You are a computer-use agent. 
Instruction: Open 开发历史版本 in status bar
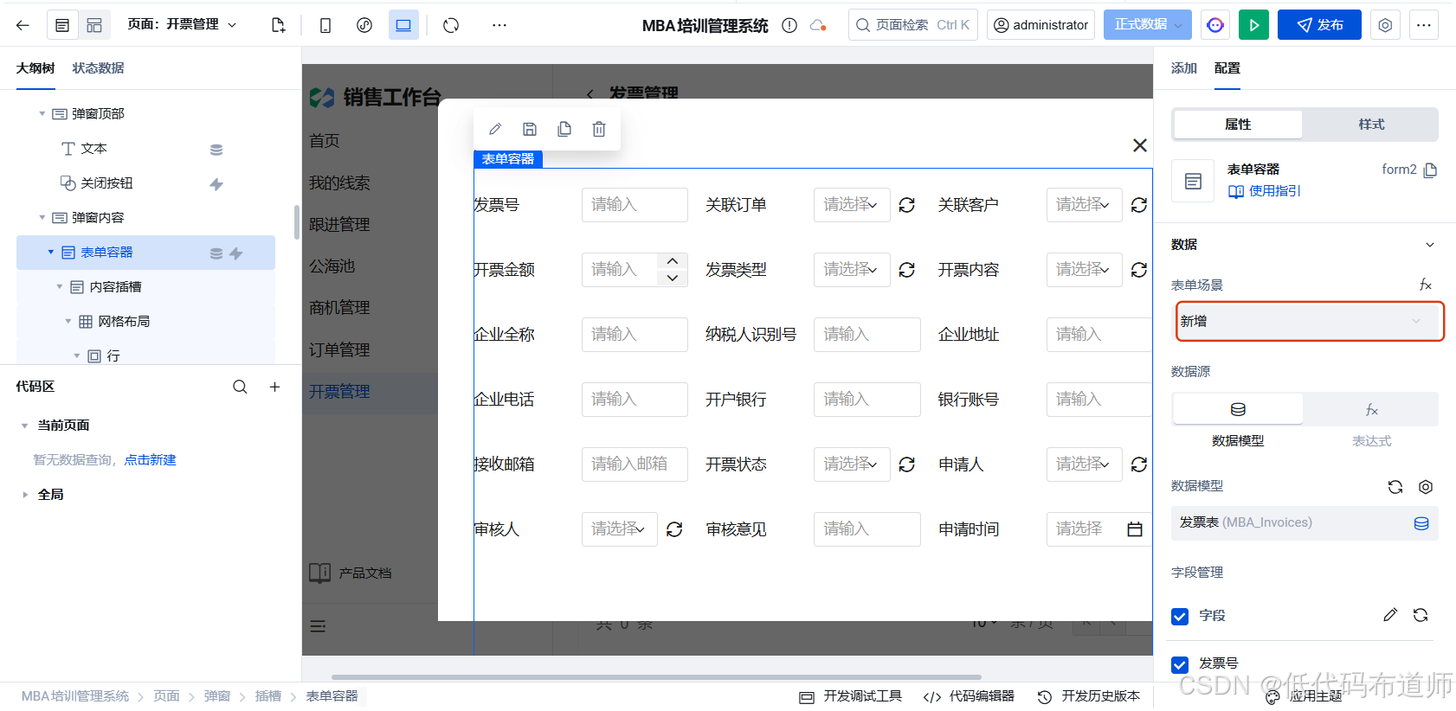click(x=1089, y=696)
